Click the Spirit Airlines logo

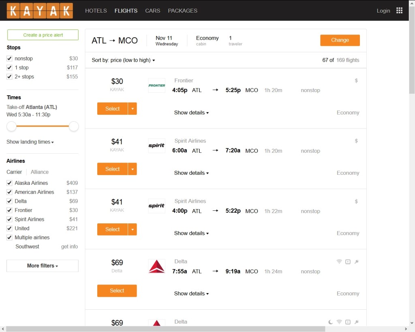point(156,146)
